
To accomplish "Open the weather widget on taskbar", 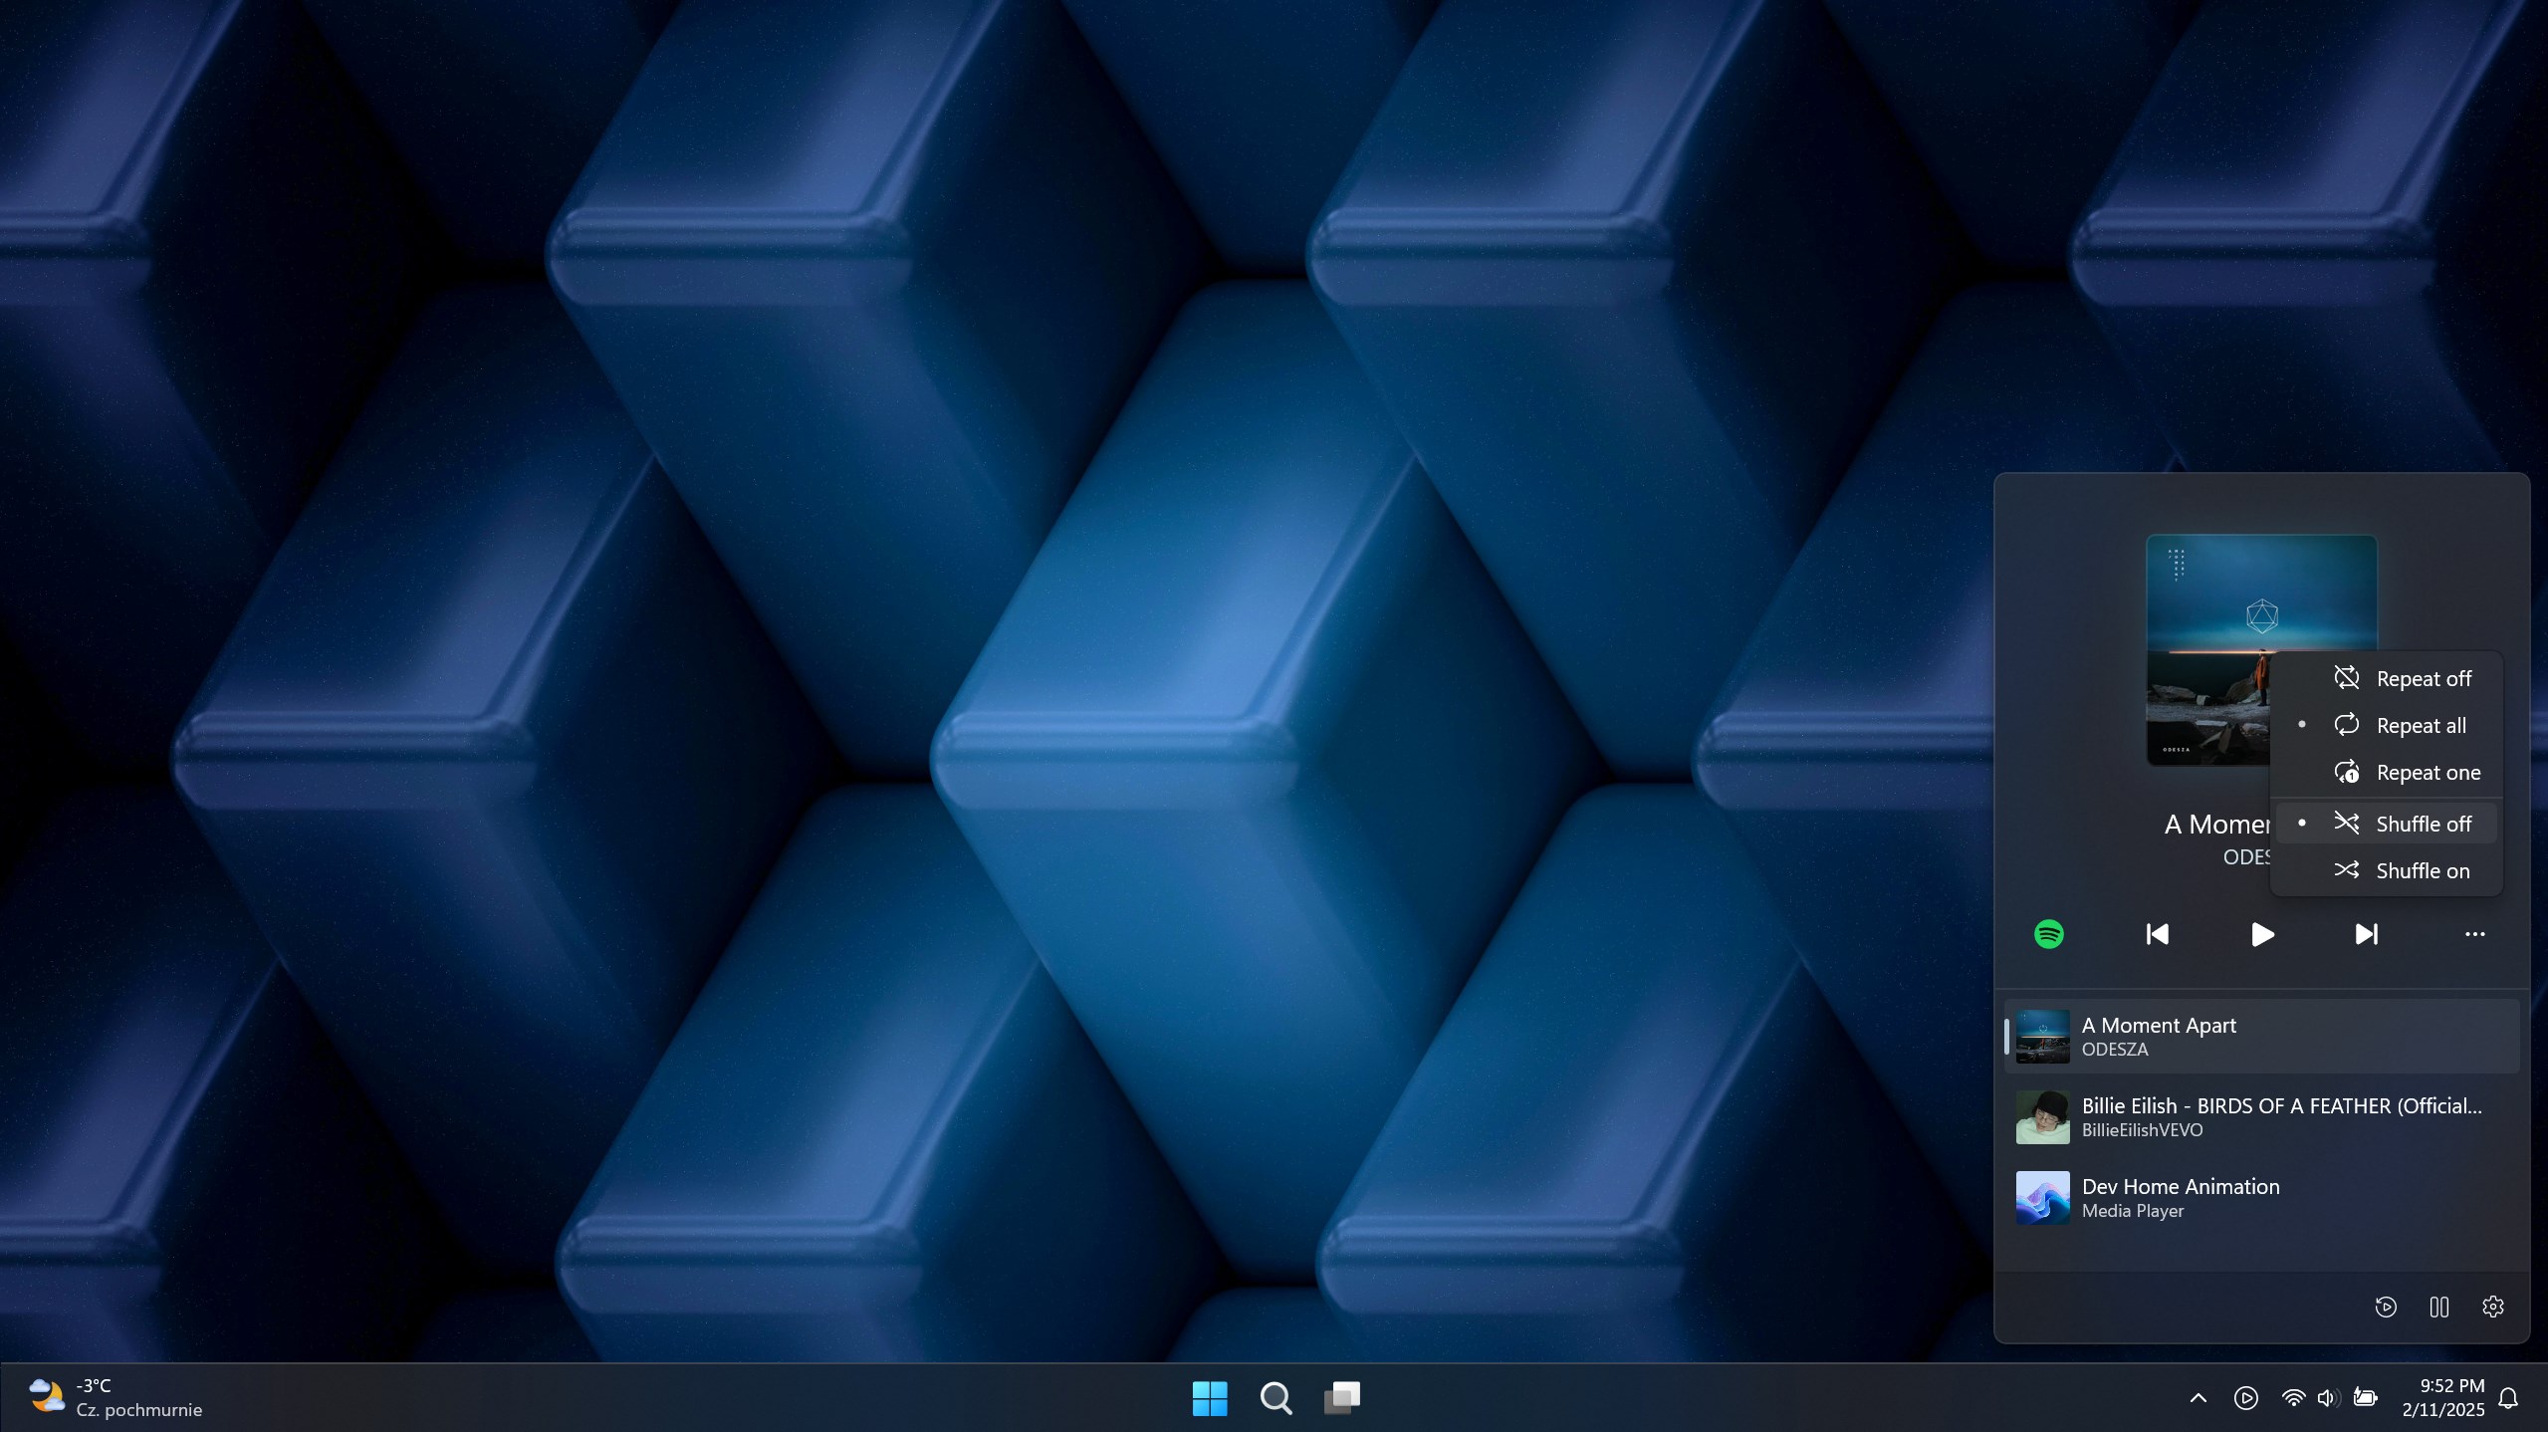I will pyautogui.click(x=115, y=1397).
